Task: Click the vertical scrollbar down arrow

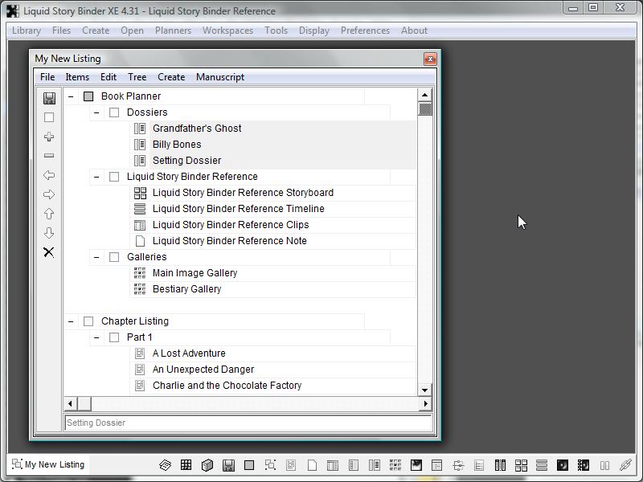Action: [425, 390]
